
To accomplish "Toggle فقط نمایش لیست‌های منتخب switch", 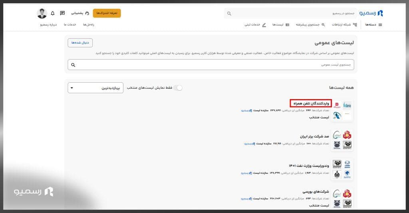I will pos(178,88).
